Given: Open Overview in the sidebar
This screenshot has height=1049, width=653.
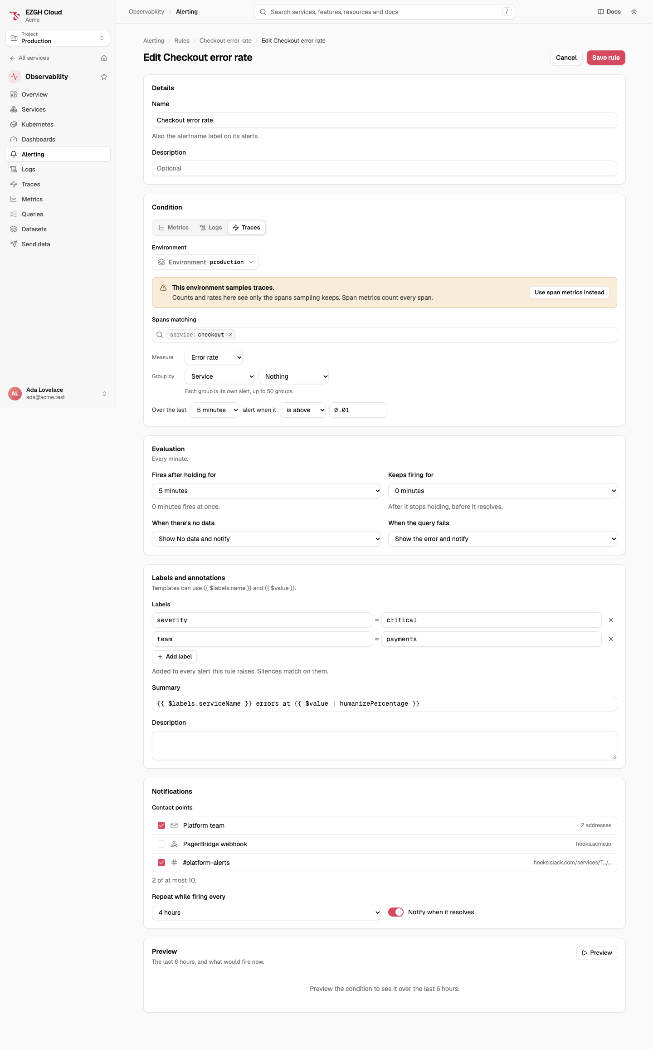Looking at the screenshot, I should (58, 94).
